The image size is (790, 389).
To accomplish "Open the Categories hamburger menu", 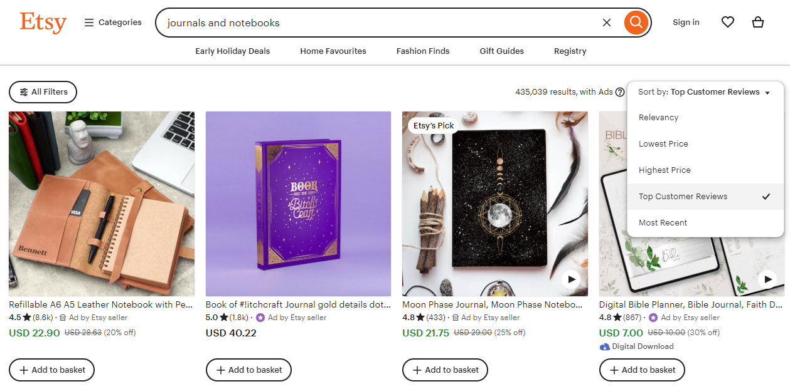I will point(113,23).
